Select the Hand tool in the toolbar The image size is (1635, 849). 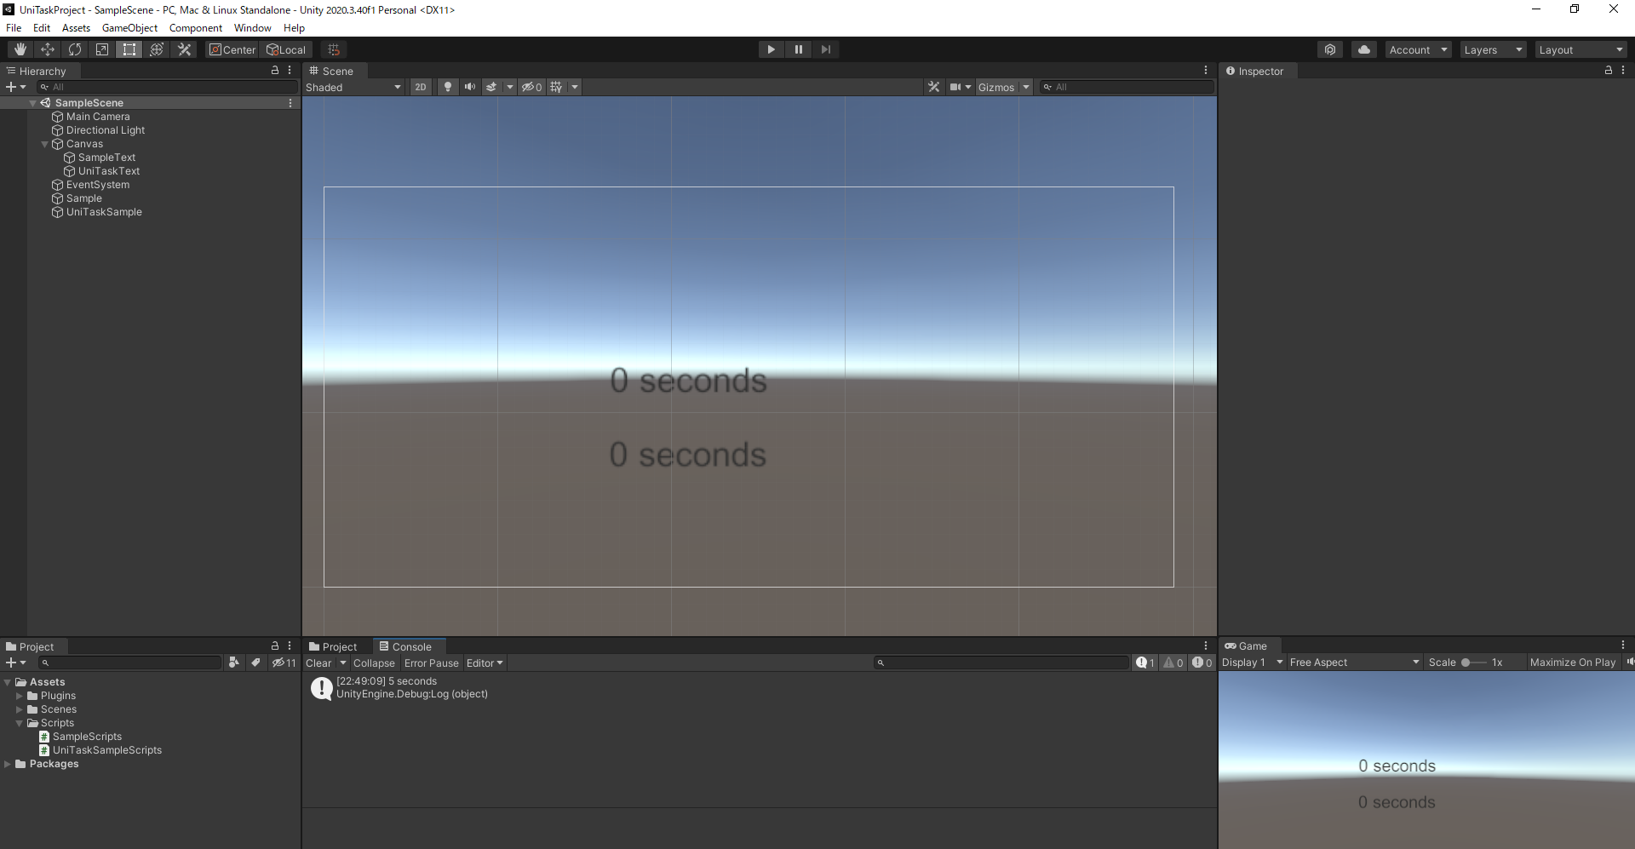click(x=20, y=49)
